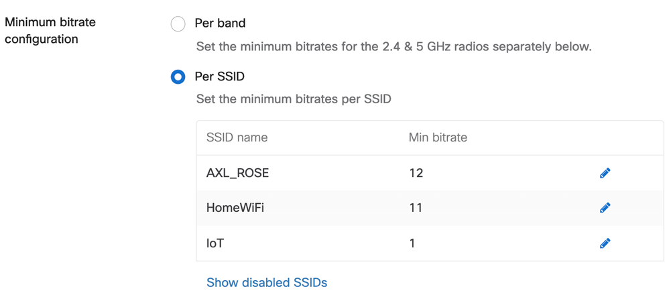Viewport: 669px width, 299px height.
Task: Click the IoT SSID name
Action: pos(215,243)
